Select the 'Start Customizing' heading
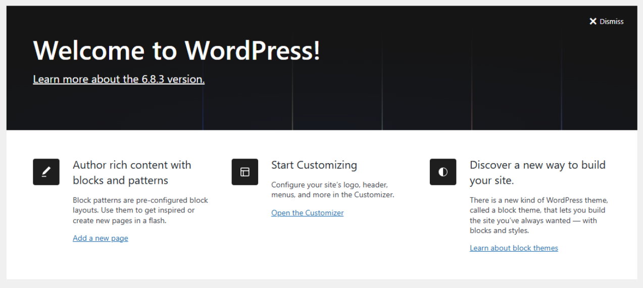 coord(314,165)
